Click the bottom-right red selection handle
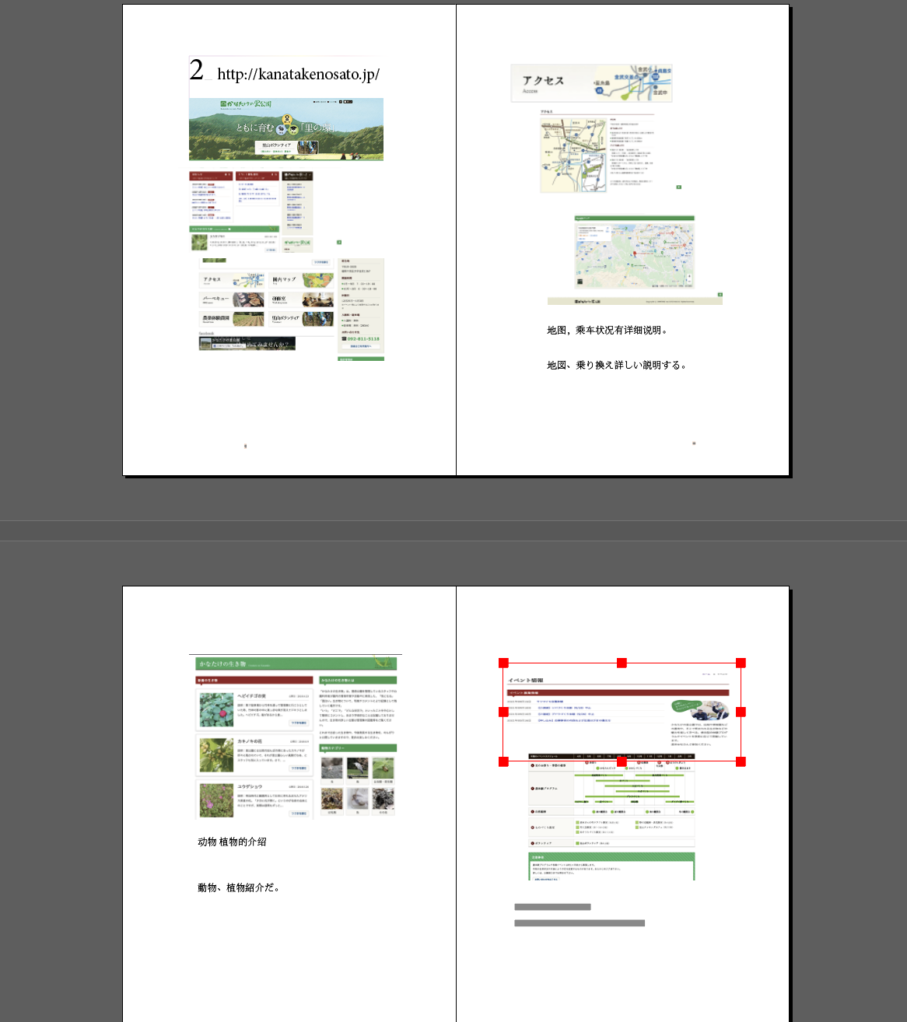The height and width of the screenshot is (1022, 907). [x=741, y=761]
